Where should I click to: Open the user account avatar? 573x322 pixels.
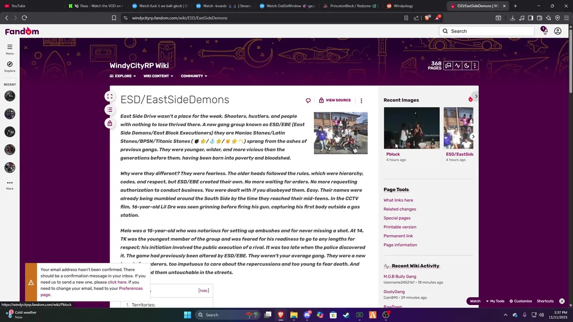pyautogui.click(x=558, y=31)
